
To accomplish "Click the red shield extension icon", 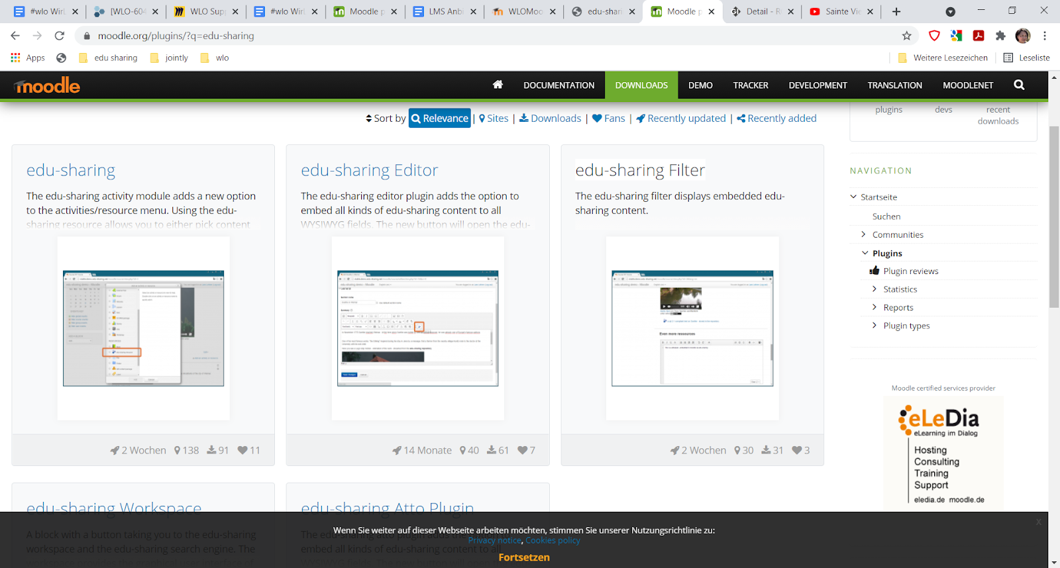I will click(x=934, y=36).
